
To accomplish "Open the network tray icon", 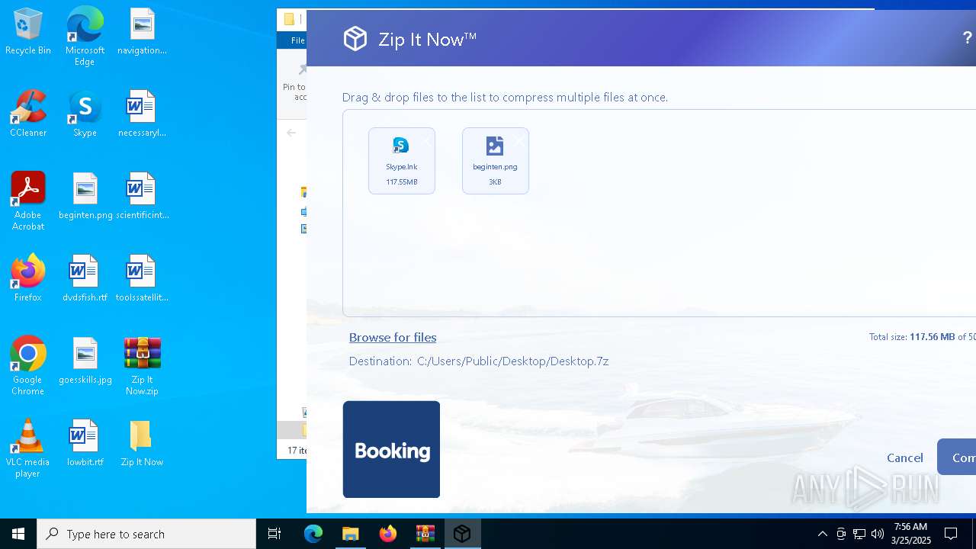I will coord(859,534).
